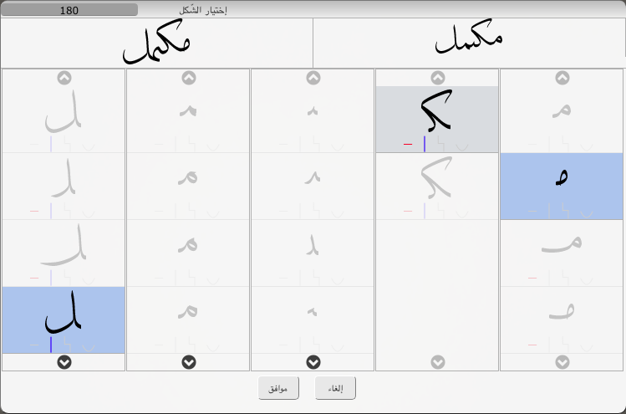Viewport: 626px width, 414px height.
Task: Show earlier lam variants with the up arrow
Action: click(64, 78)
